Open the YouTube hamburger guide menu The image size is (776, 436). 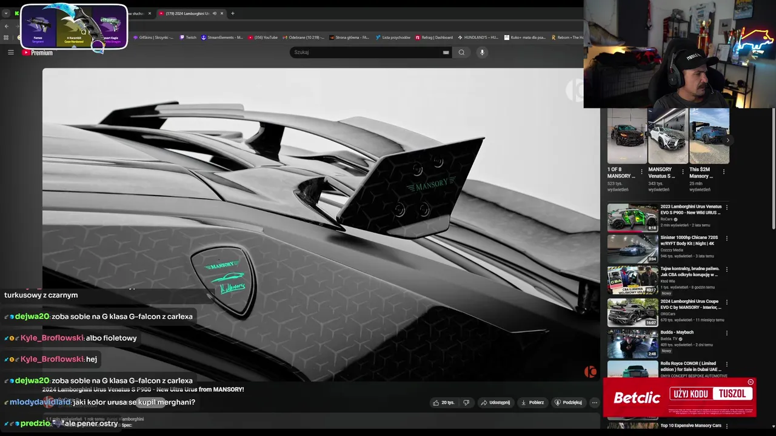(x=10, y=53)
